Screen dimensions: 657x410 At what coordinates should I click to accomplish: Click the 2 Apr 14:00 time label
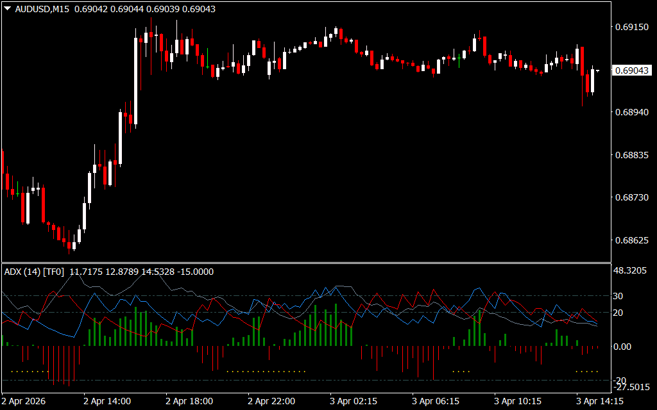107,402
